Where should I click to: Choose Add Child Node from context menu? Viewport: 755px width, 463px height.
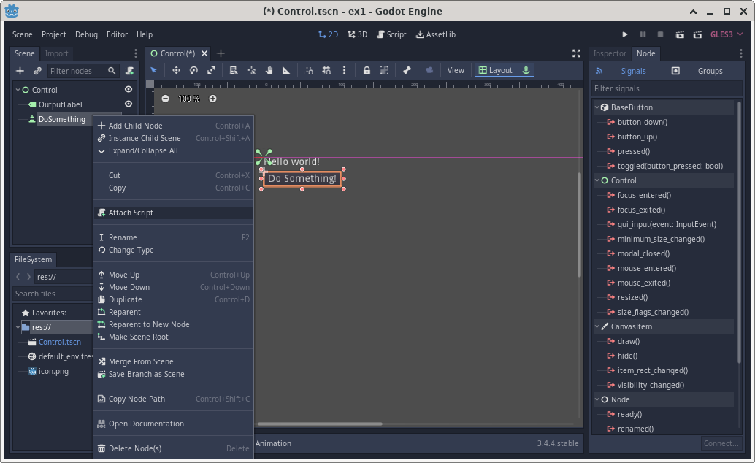pyautogui.click(x=173, y=126)
